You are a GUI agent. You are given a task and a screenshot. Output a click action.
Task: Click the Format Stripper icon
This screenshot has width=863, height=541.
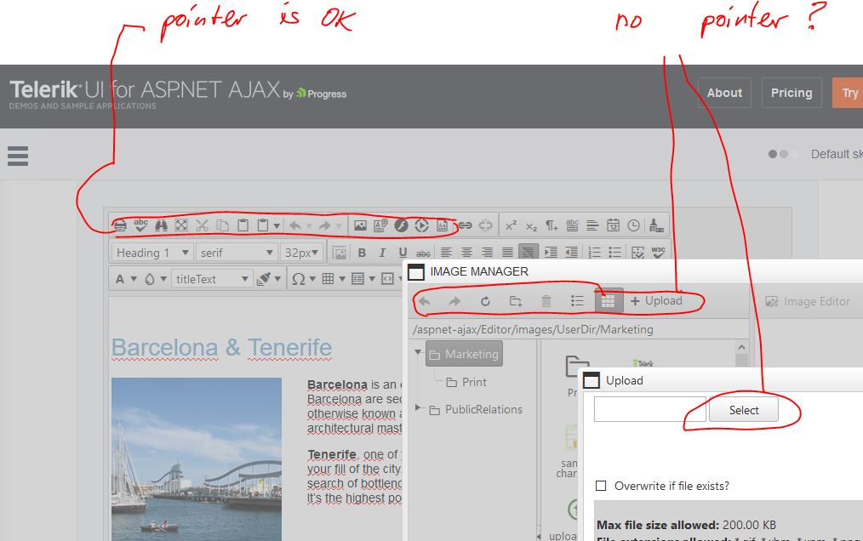click(x=656, y=225)
